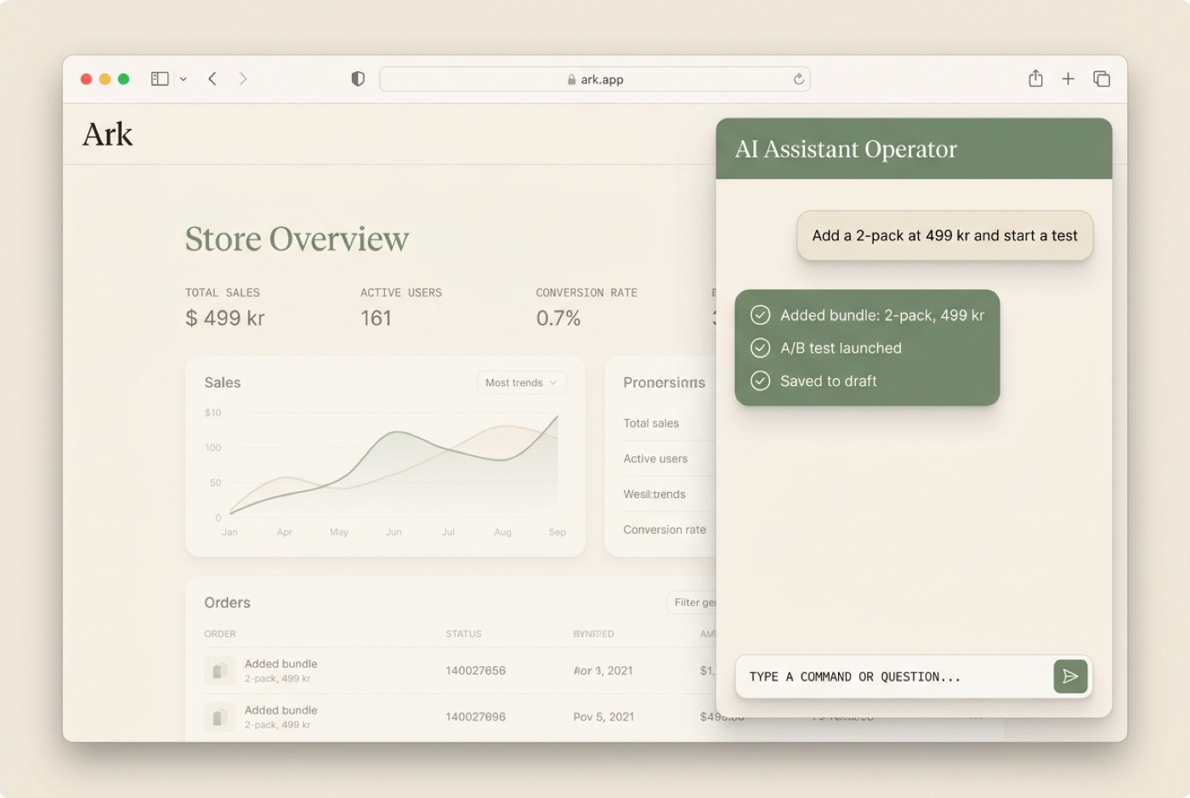This screenshot has height=798, width=1190.
Task: Click the Pov 5, 2021 date cell
Action: (603, 716)
